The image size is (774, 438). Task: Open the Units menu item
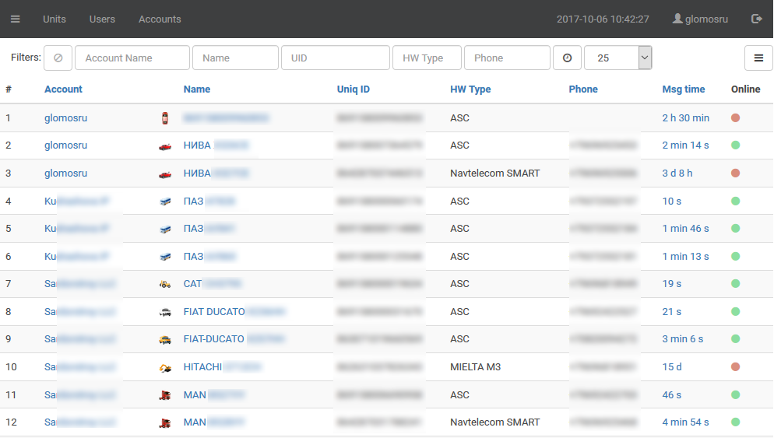(55, 19)
